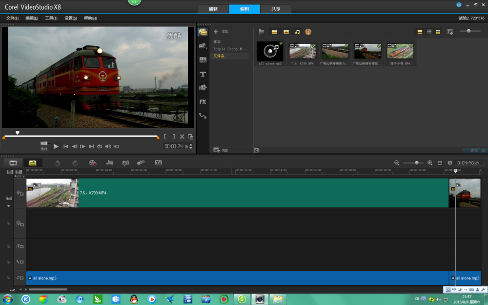Open the 文件 File menu
The width and height of the screenshot is (488, 305).
(x=13, y=18)
